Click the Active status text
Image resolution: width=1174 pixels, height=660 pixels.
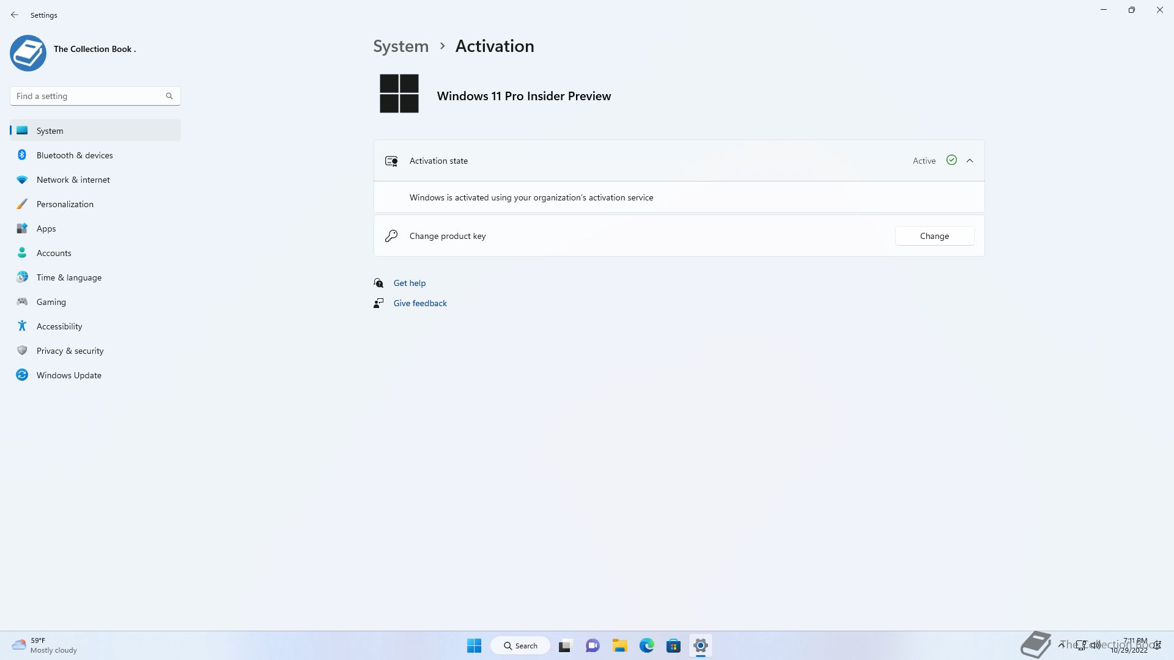point(924,161)
